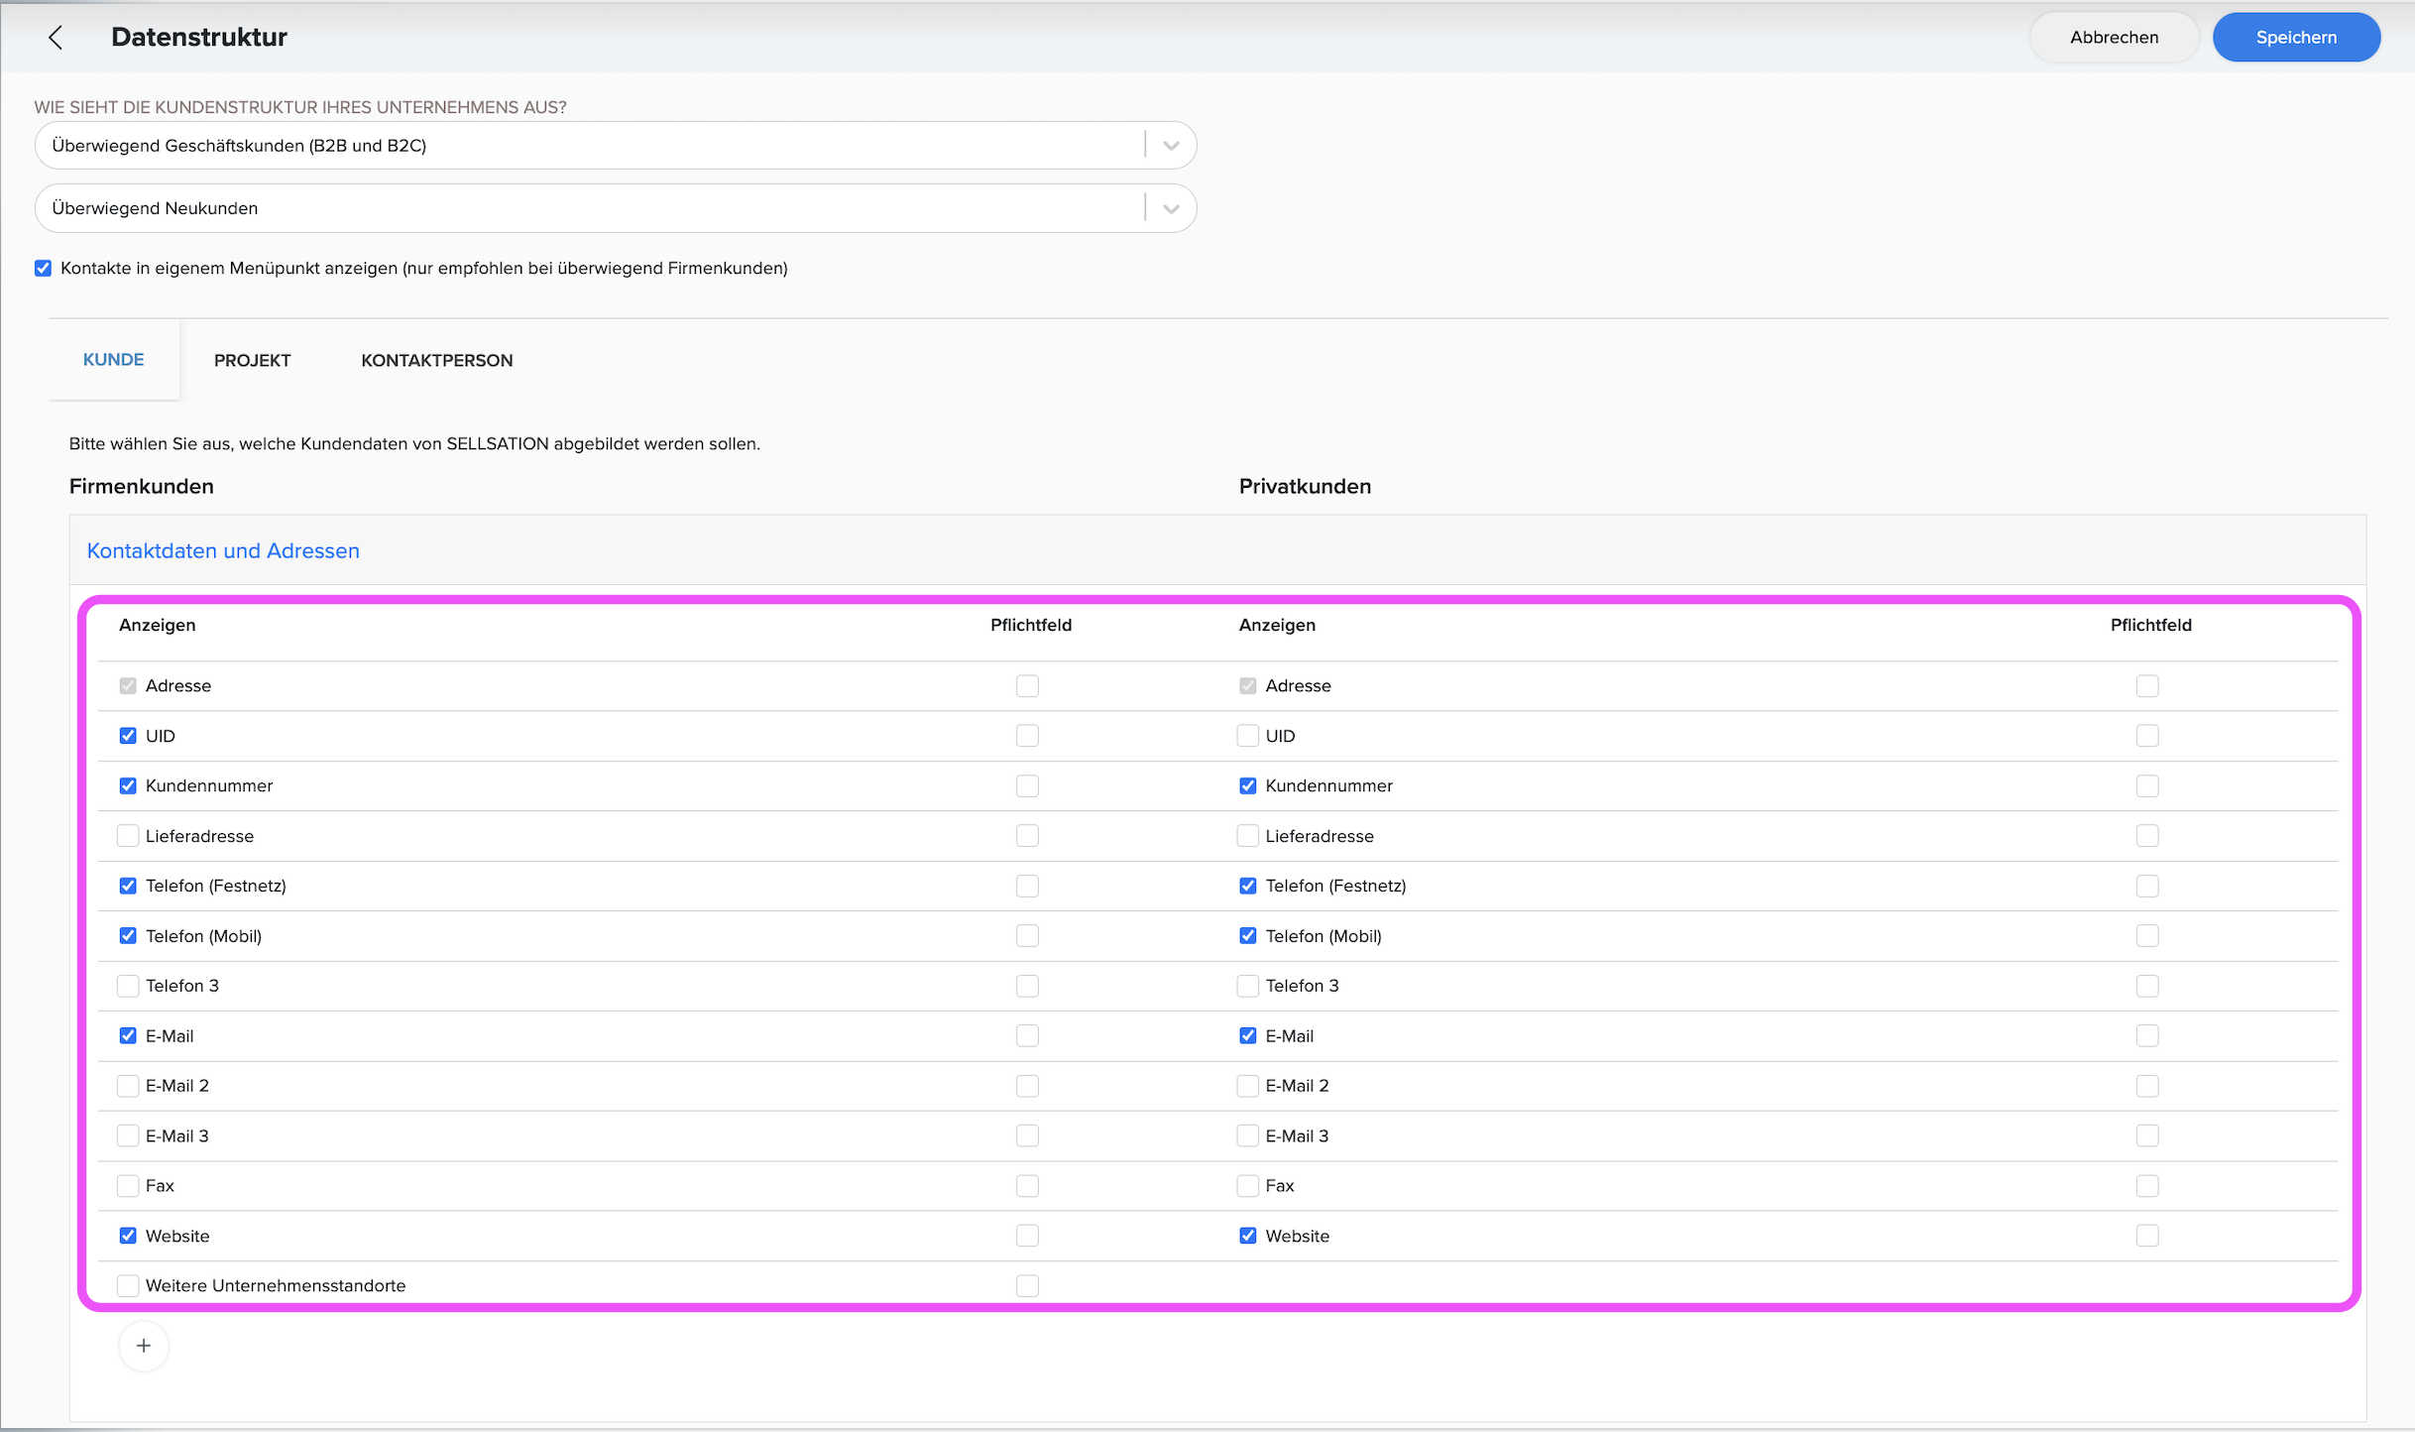Mark Privatkunden Website as Pflichtfeld
Image resolution: width=2415 pixels, height=1432 pixels.
click(x=2147, y=1236)
